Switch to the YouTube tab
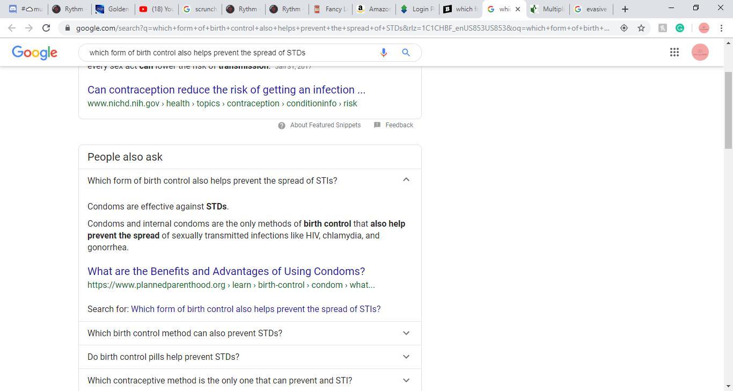This screenshot has height=391, width=733. [156, 9]
